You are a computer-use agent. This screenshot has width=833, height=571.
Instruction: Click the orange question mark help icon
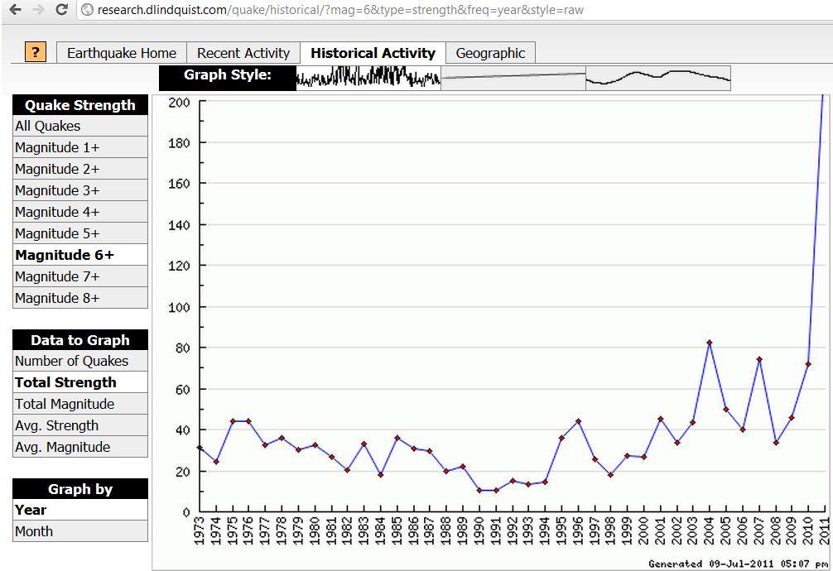(x=35, y=52)
